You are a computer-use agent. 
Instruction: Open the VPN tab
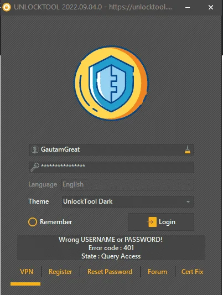coord(27,272)
